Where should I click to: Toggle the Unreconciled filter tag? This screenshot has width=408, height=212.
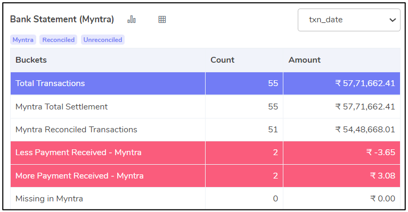click(102, 40)
